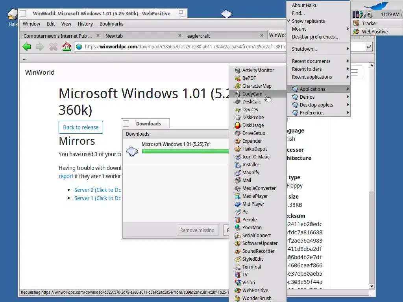403x302 pixels.
Task: Click the browser back arrow
Action: [27, 47]
